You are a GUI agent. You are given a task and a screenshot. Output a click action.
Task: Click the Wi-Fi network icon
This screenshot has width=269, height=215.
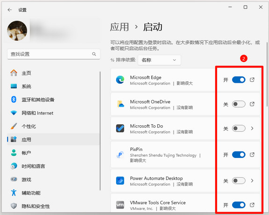(14, 113)
